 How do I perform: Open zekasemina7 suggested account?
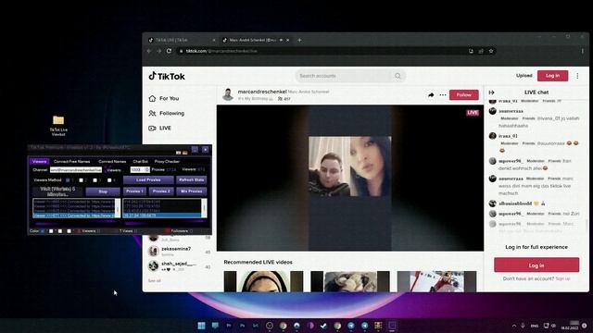point(179,251)
